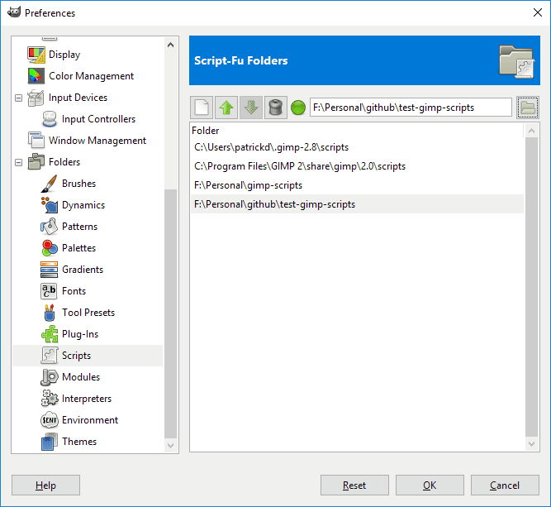This screenshot has width=551, height=507.
Task: Click the Help button
Action: click(x=46, y=485)
